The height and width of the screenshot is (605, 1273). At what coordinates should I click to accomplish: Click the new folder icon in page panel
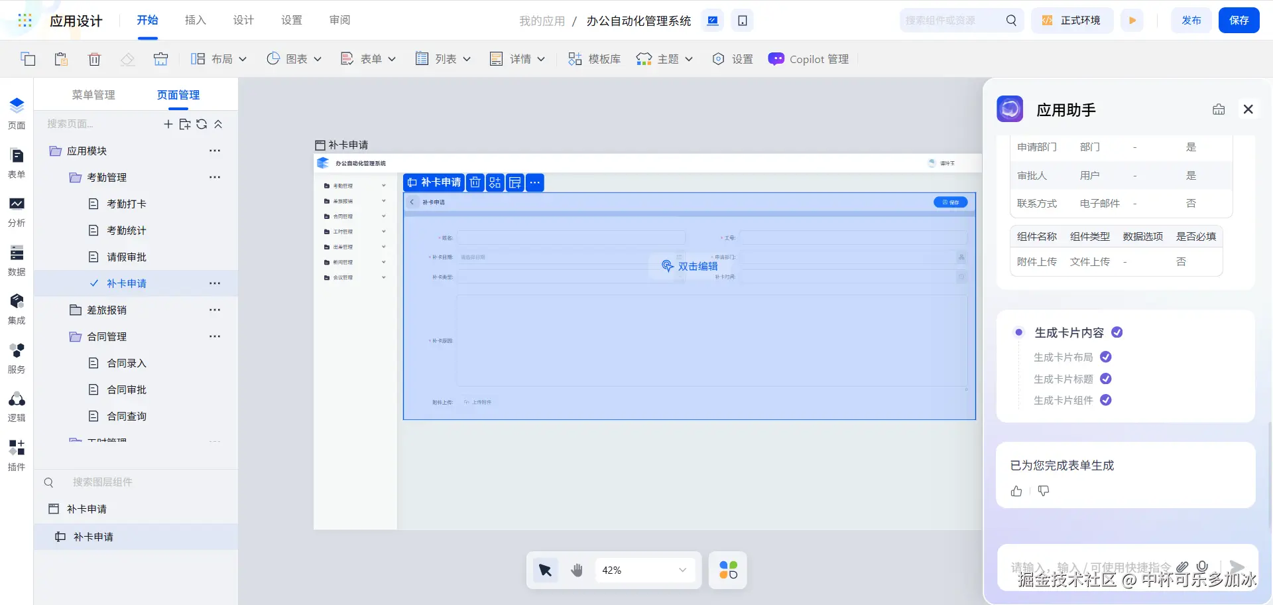coord(185,124)
